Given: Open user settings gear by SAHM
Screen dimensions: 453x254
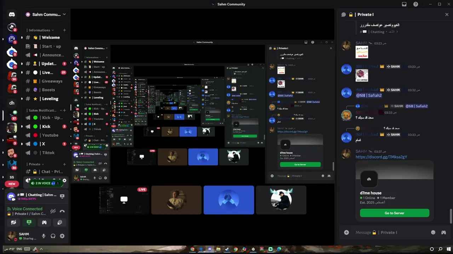Looking at the screenshot, I should (62, 236).
